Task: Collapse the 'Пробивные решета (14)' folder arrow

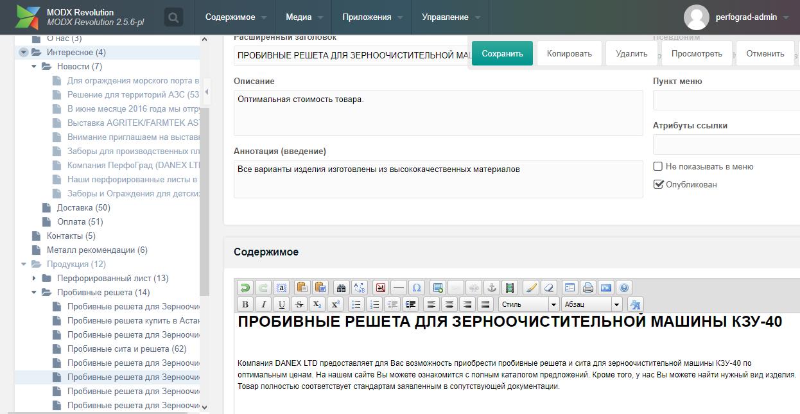Action: click(35, 293)
